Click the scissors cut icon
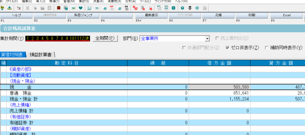 tap(27, 8)
